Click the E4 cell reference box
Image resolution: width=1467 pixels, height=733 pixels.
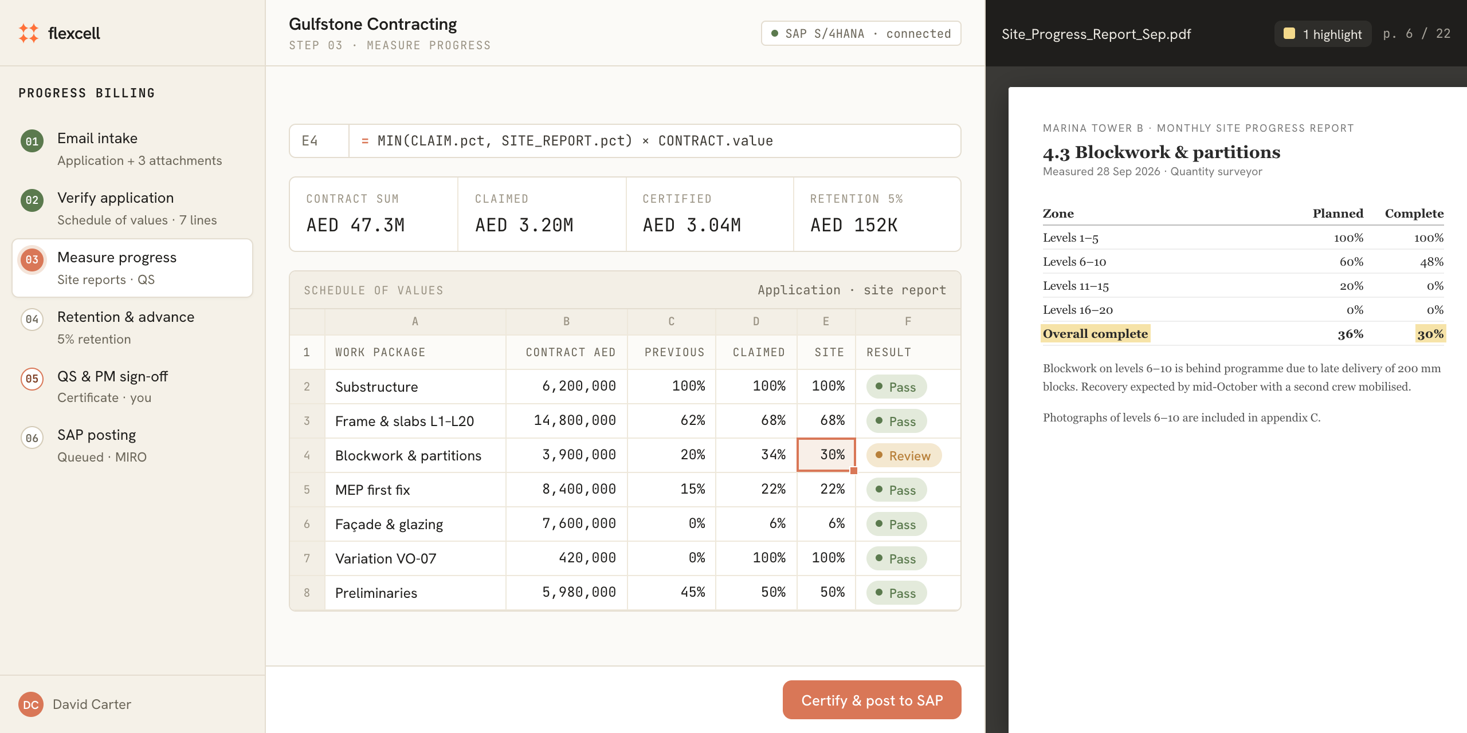click(x=319, y=141)
